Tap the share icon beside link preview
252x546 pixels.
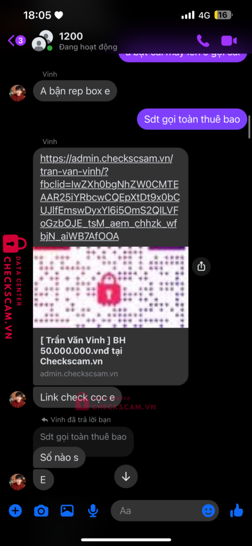point(201,267)
